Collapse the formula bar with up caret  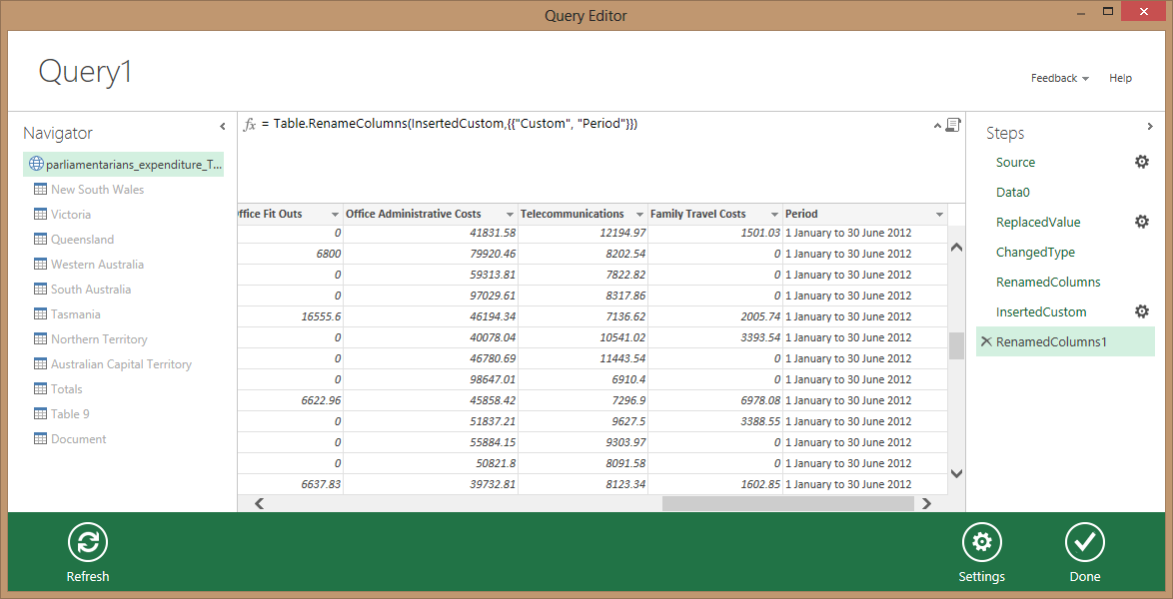(x=938, y=126)
